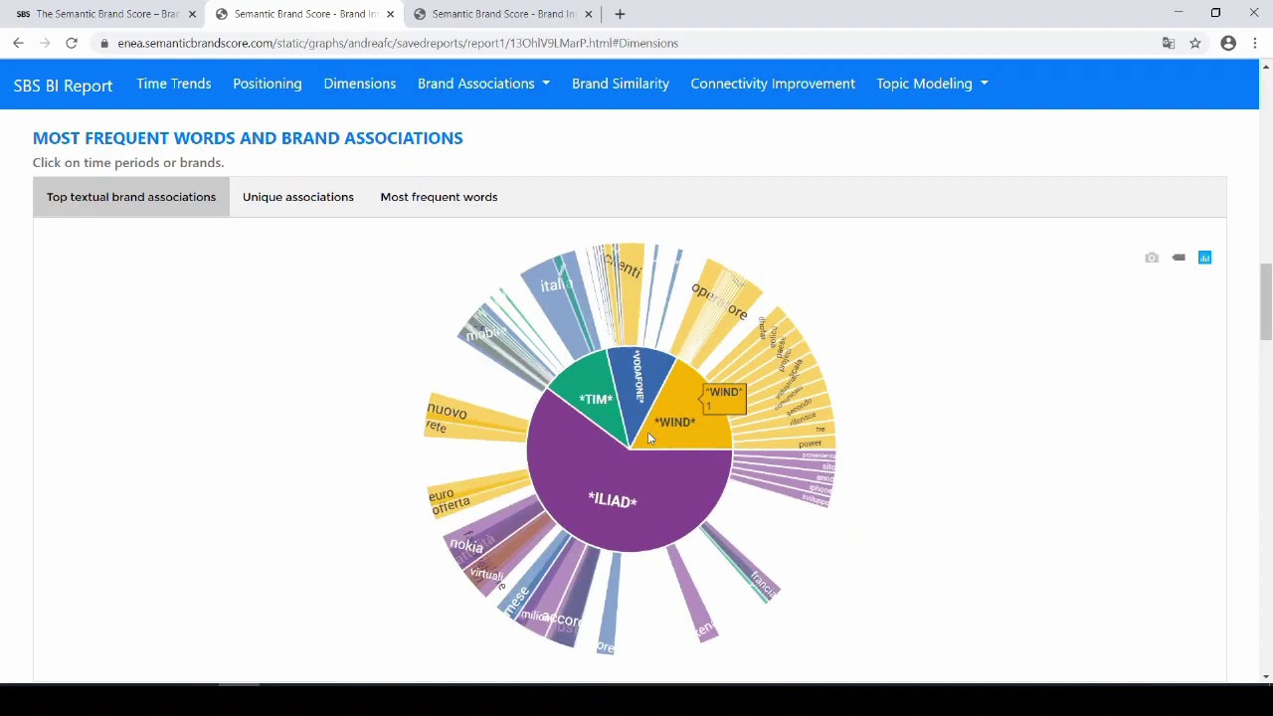Click the page vertical scrollbar thumb
This screenshot has width=1273, height=716.
(1266, 301)
